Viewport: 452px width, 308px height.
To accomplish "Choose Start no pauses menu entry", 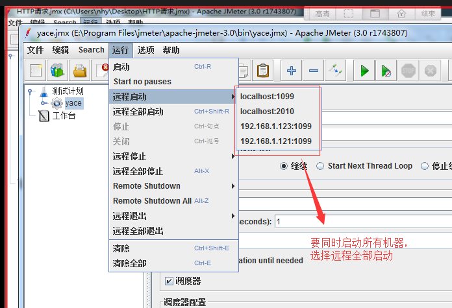I will tap(174, 82).
